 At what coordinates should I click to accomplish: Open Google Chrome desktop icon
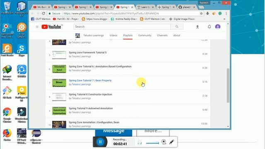pyautogui.click(x=7, y=115)
